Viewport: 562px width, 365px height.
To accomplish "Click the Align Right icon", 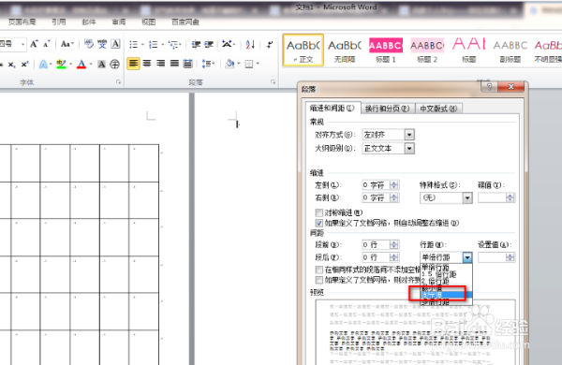I will coord(160,65).
